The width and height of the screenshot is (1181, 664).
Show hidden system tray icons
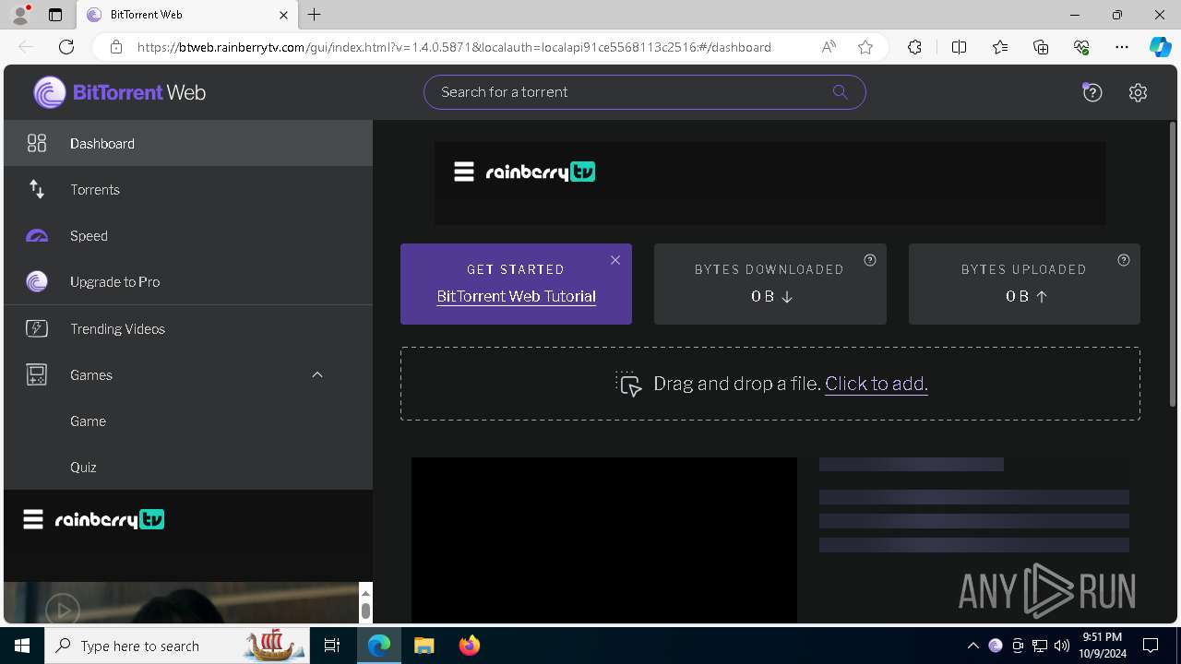pos(972,646)
